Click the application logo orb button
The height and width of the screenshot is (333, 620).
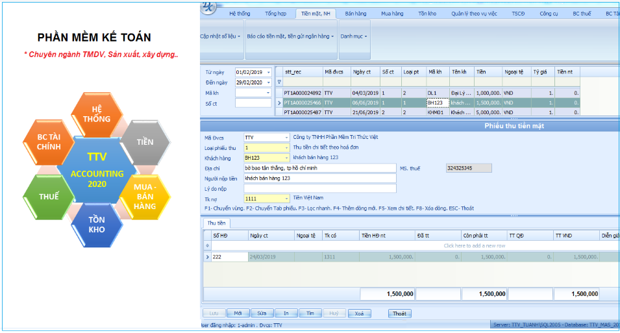click(208, 6)
